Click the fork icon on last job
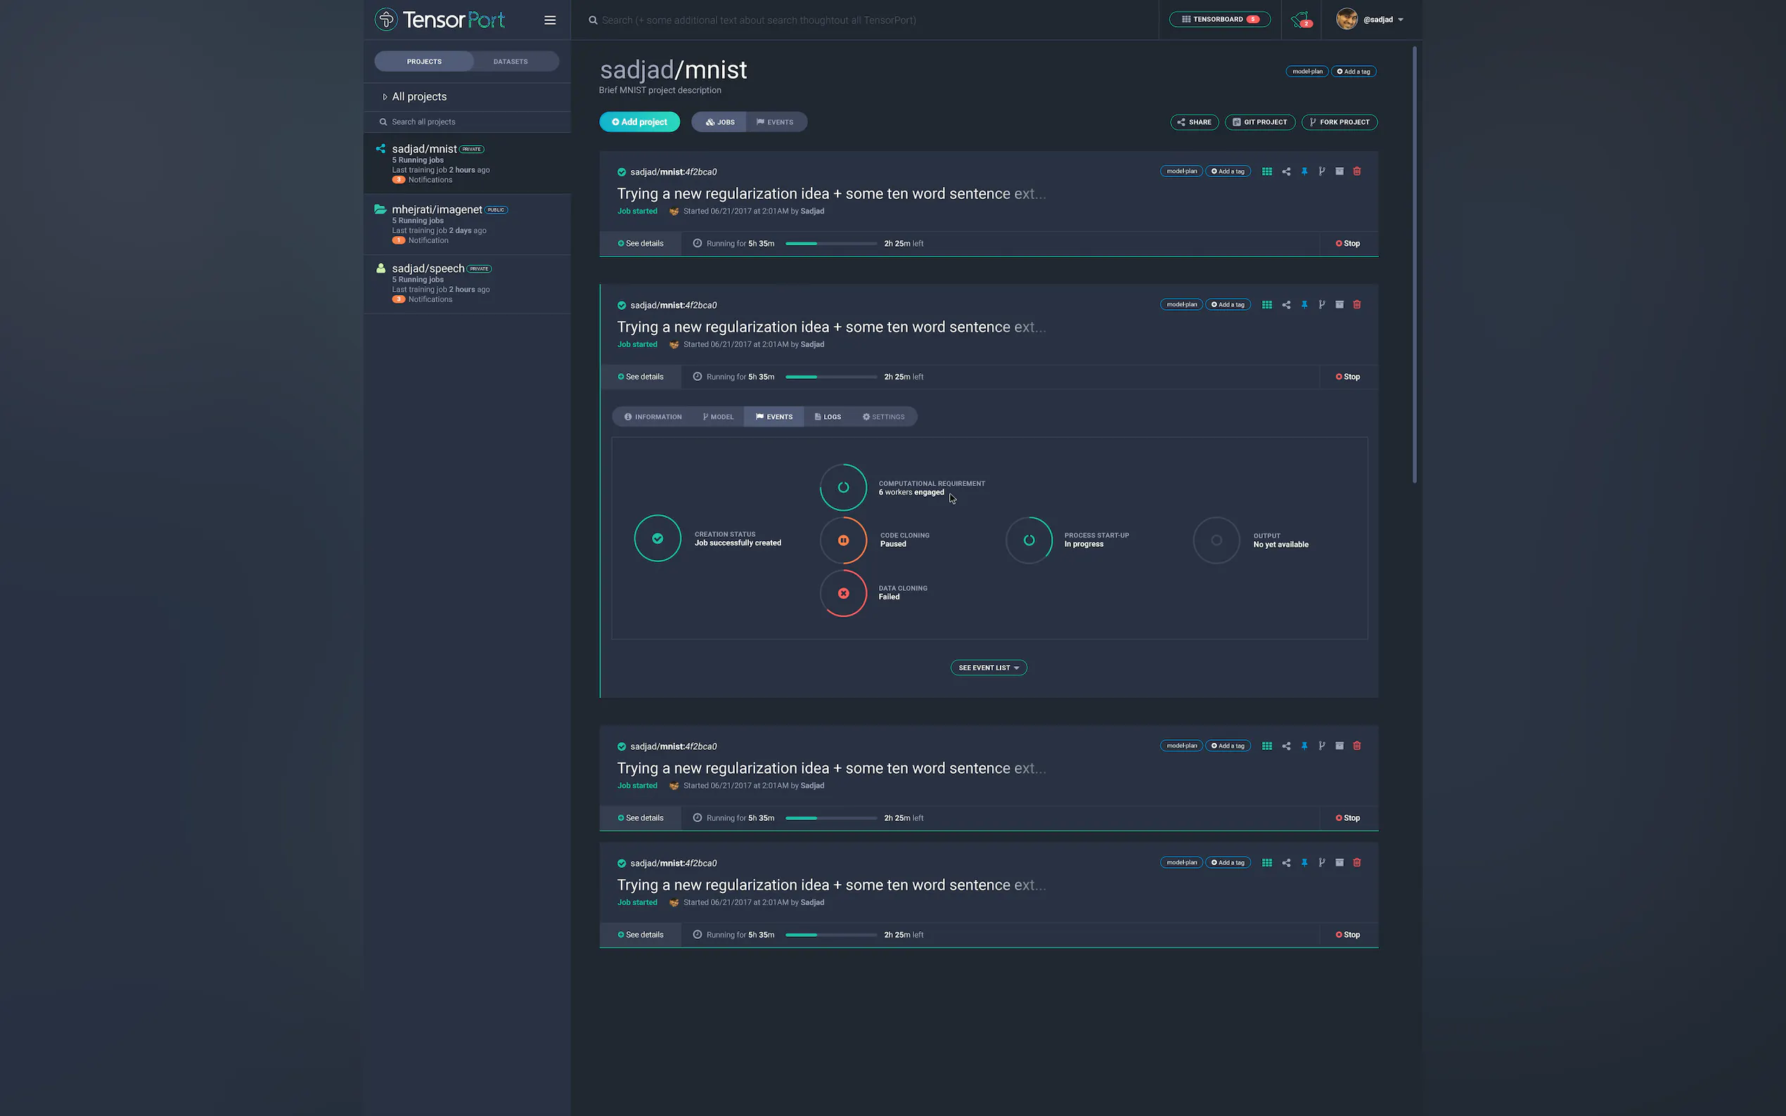This screenshot has height=1116, width=1786. (1322, 862)
